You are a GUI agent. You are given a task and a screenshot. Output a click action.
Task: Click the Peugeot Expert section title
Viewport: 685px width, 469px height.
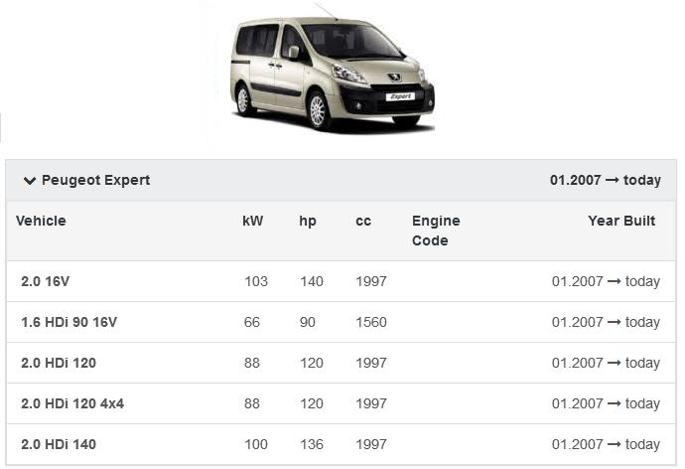tap(96, 180)
